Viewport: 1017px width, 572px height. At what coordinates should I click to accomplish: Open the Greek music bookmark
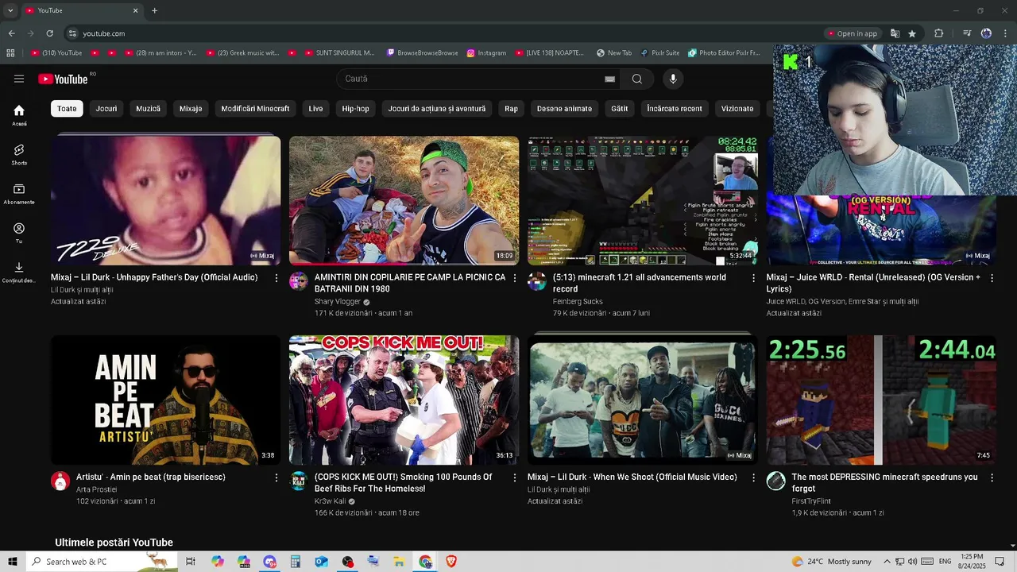242,53
